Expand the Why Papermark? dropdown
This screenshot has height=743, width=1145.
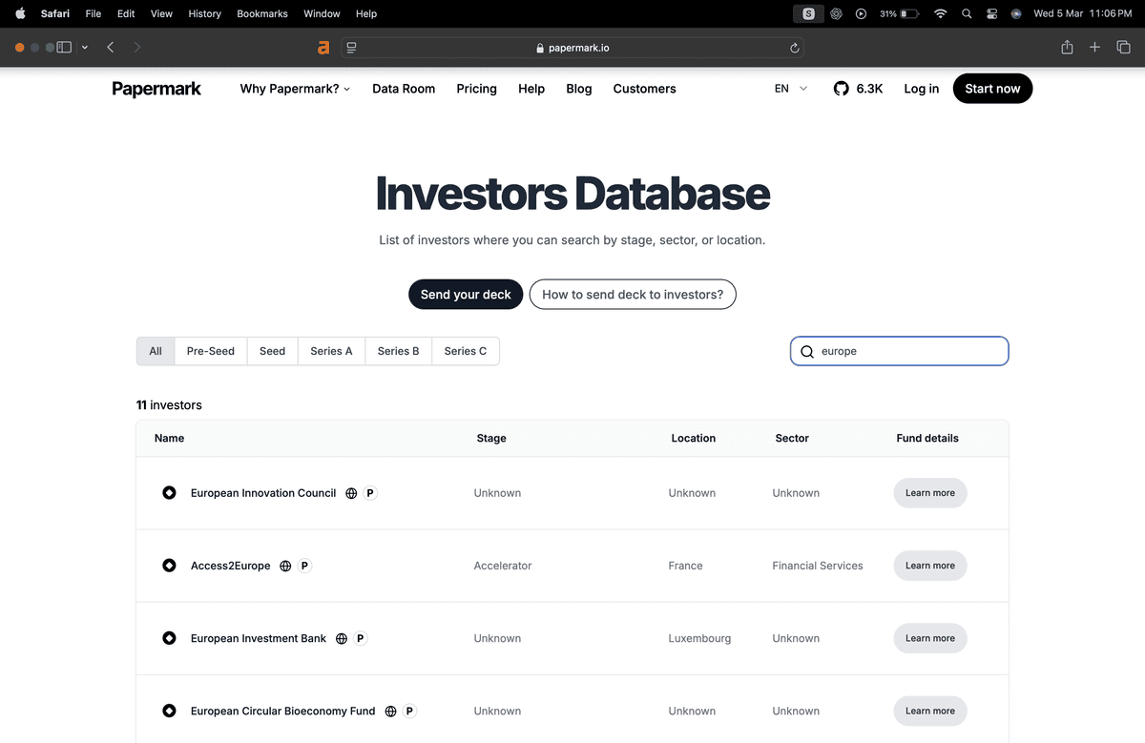295,89
